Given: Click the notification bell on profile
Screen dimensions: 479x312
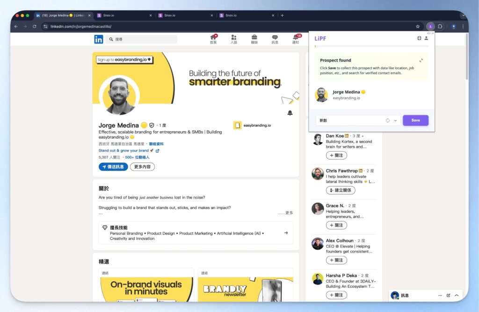Looking at the screenshot, I should point(290,113).
